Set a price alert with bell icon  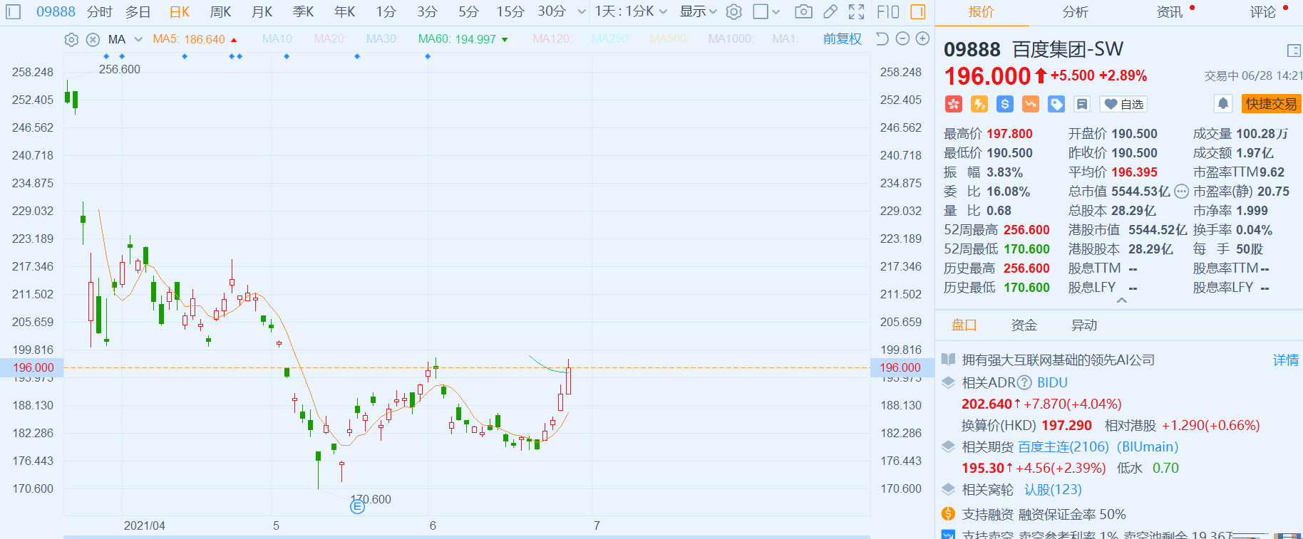point(1223,104)
